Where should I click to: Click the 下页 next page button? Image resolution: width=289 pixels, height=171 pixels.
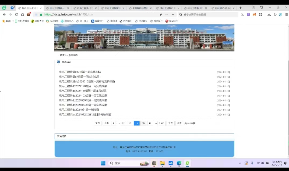click(170, 123)
